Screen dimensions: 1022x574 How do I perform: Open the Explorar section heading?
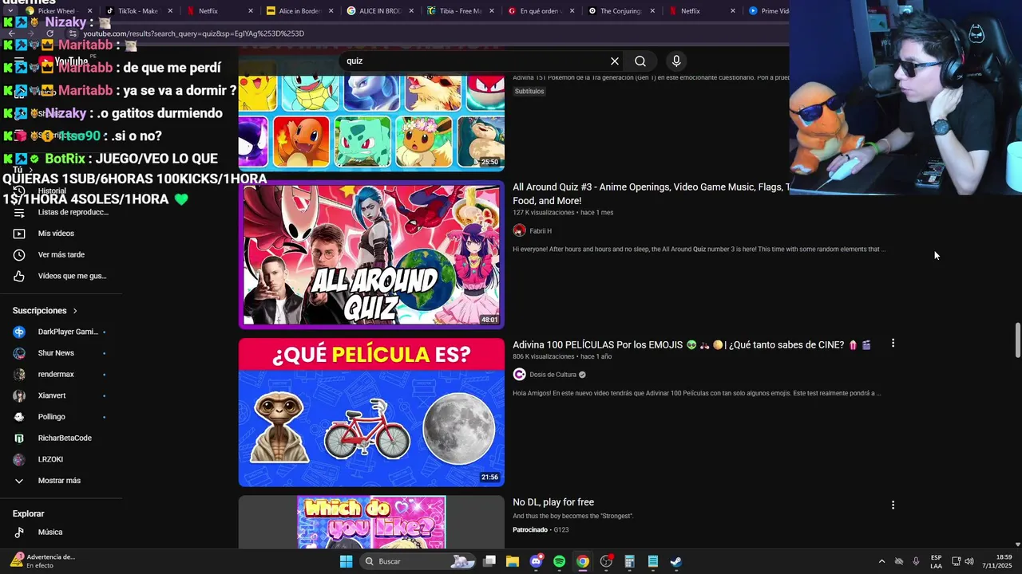click(28, 514)
